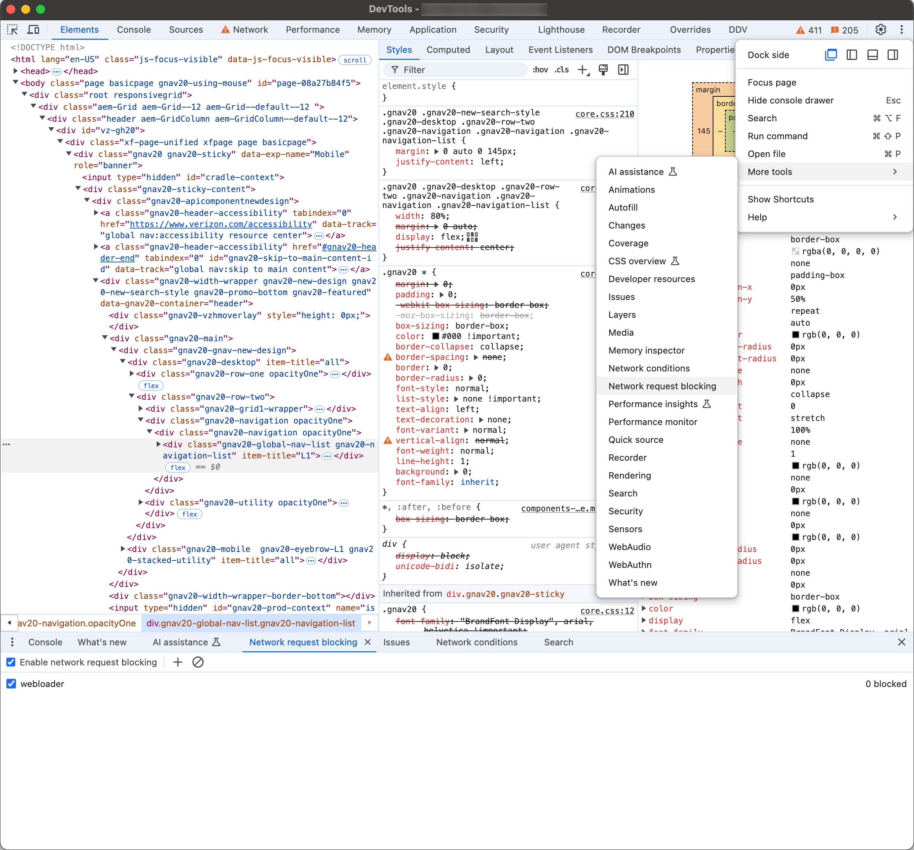Add a network request blocking pattern
Viewport: 914px width, 850px height.
(178, 662)
